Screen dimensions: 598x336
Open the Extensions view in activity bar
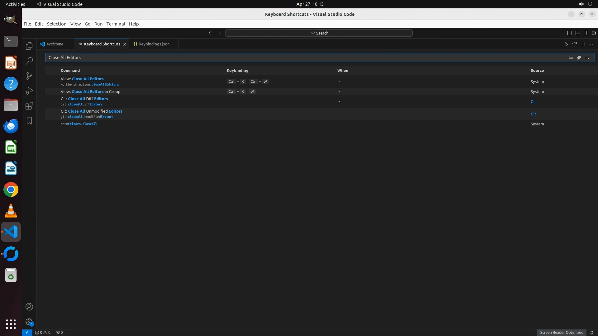point(29,106)
